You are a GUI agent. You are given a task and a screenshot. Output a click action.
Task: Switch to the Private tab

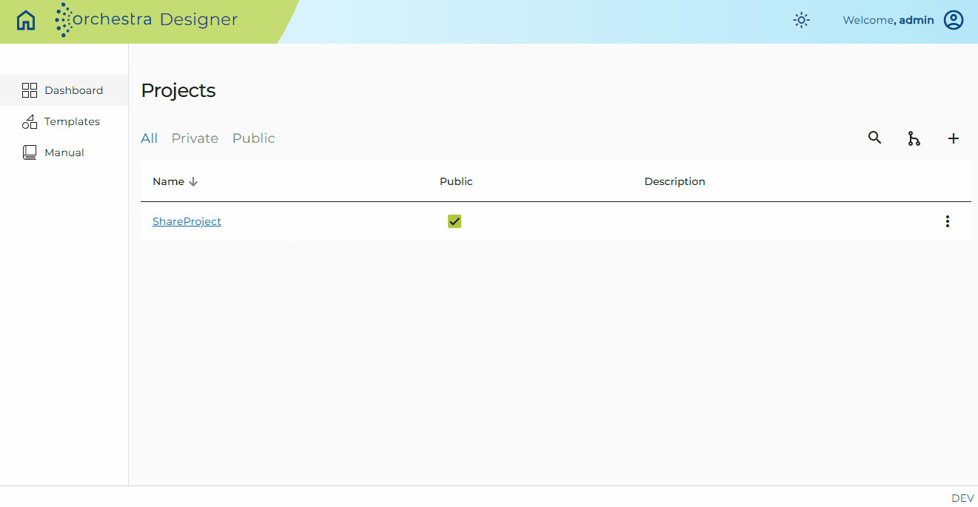[x=195, y=138]
